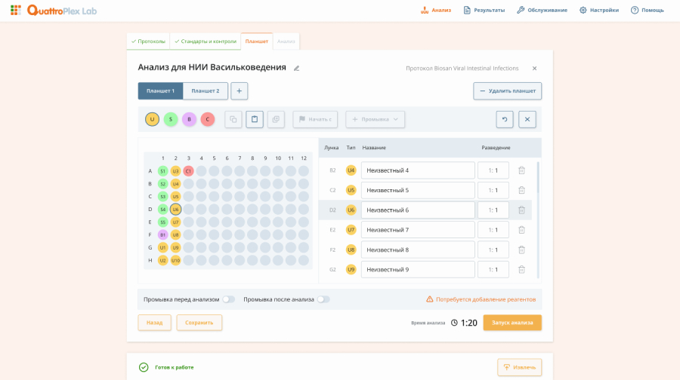Image resolution: width=680 pixels, height=380 pixels.
Task: Click the clear X button in plate toolbar
Action: [527, 119]
